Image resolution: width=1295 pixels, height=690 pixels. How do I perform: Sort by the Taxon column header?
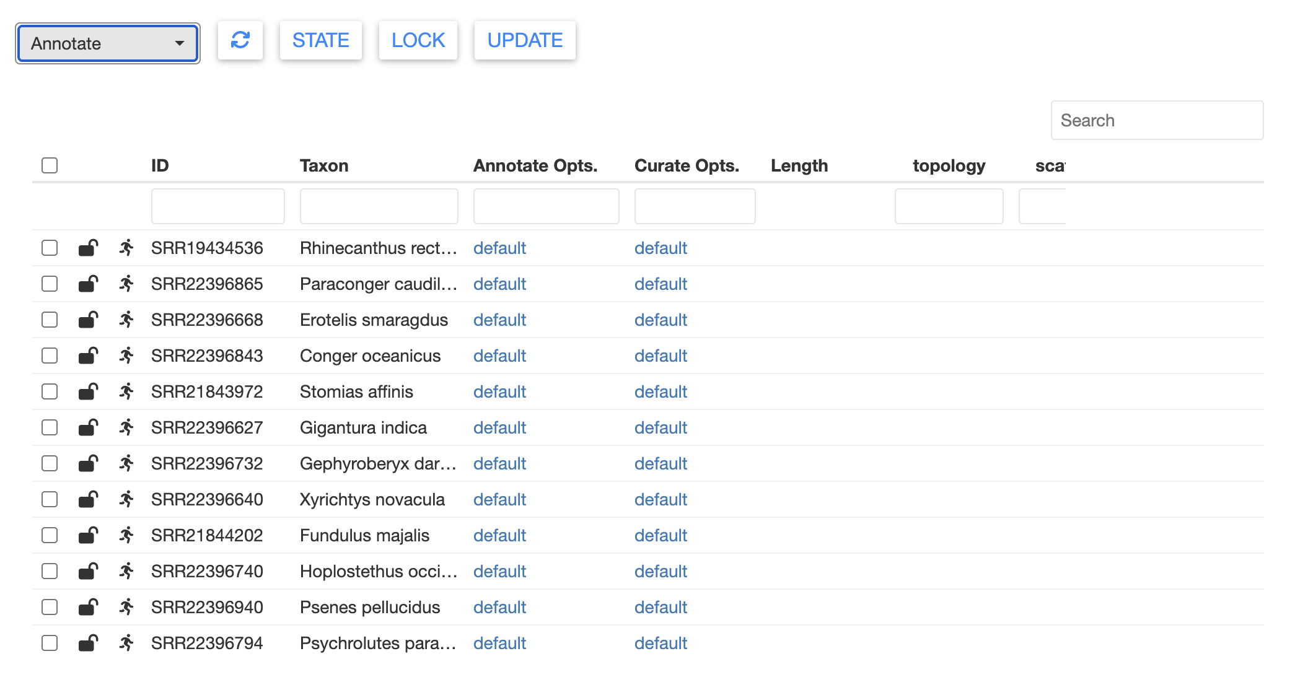coord(324,165)
